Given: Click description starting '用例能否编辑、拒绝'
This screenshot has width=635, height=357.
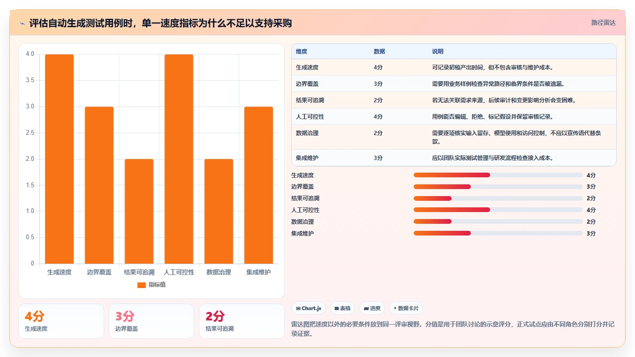Looking at the screenshot, I should pyautogui.click(x=493, y=117).
